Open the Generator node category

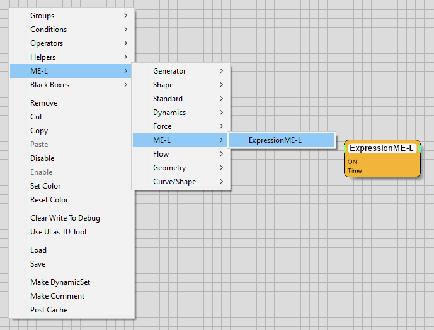[x=169, y=71]
